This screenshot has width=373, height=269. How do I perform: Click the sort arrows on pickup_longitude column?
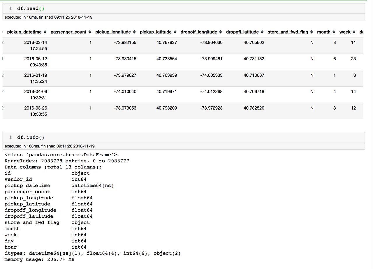(134, 32)
